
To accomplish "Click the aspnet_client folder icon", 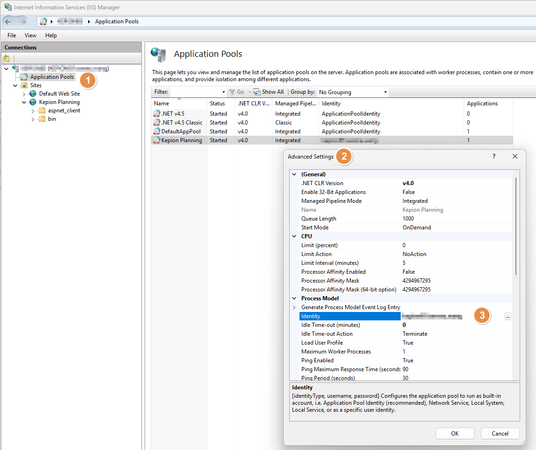I will coord(42,111).
